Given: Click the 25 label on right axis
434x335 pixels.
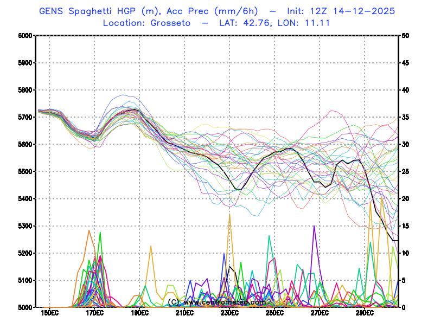Looking at the screenshot, I should [405, 171].
